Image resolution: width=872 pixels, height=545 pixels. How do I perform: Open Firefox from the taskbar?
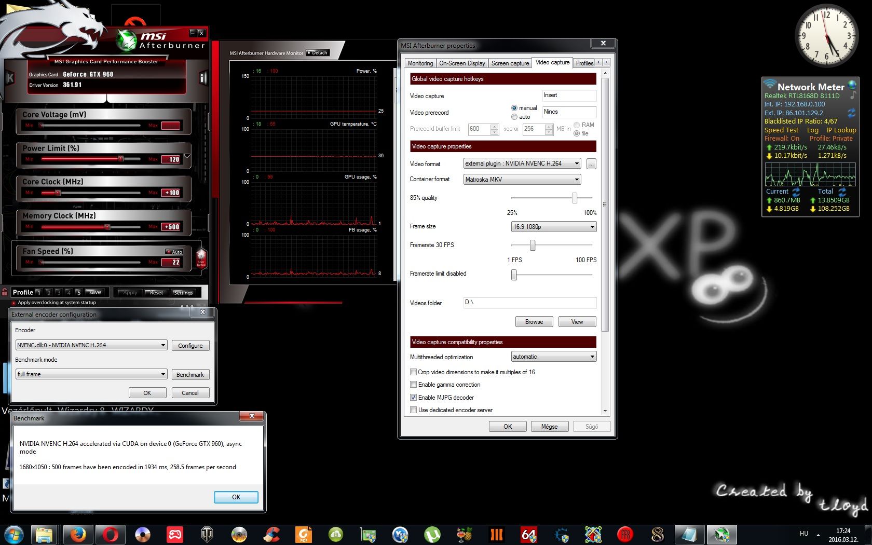[x=78, y=534]
